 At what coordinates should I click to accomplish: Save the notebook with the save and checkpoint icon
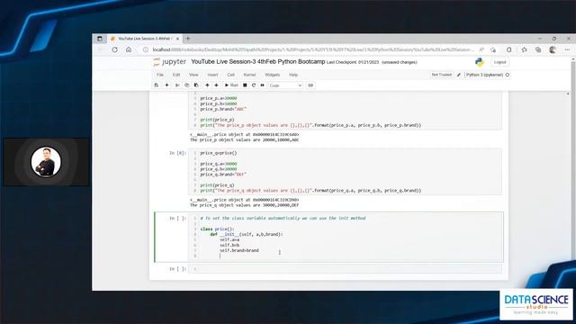(157, 85)
